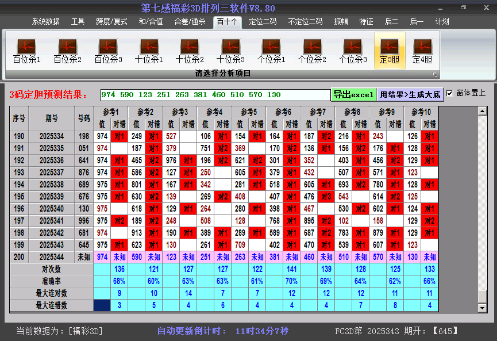Click the 定4胆 icon
This screenshot has height=341, width=497.
point(422,50)
